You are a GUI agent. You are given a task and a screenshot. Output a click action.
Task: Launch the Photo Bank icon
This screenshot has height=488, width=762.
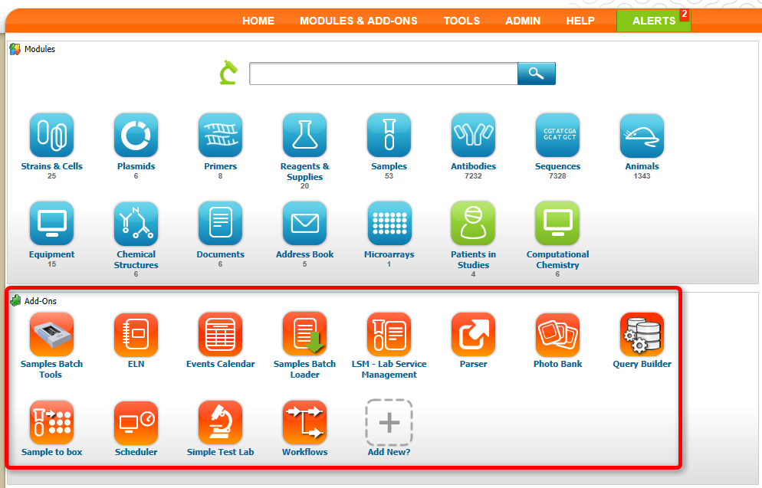point(557,334)
